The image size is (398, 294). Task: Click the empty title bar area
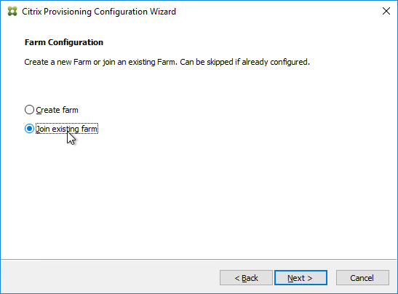276,12
